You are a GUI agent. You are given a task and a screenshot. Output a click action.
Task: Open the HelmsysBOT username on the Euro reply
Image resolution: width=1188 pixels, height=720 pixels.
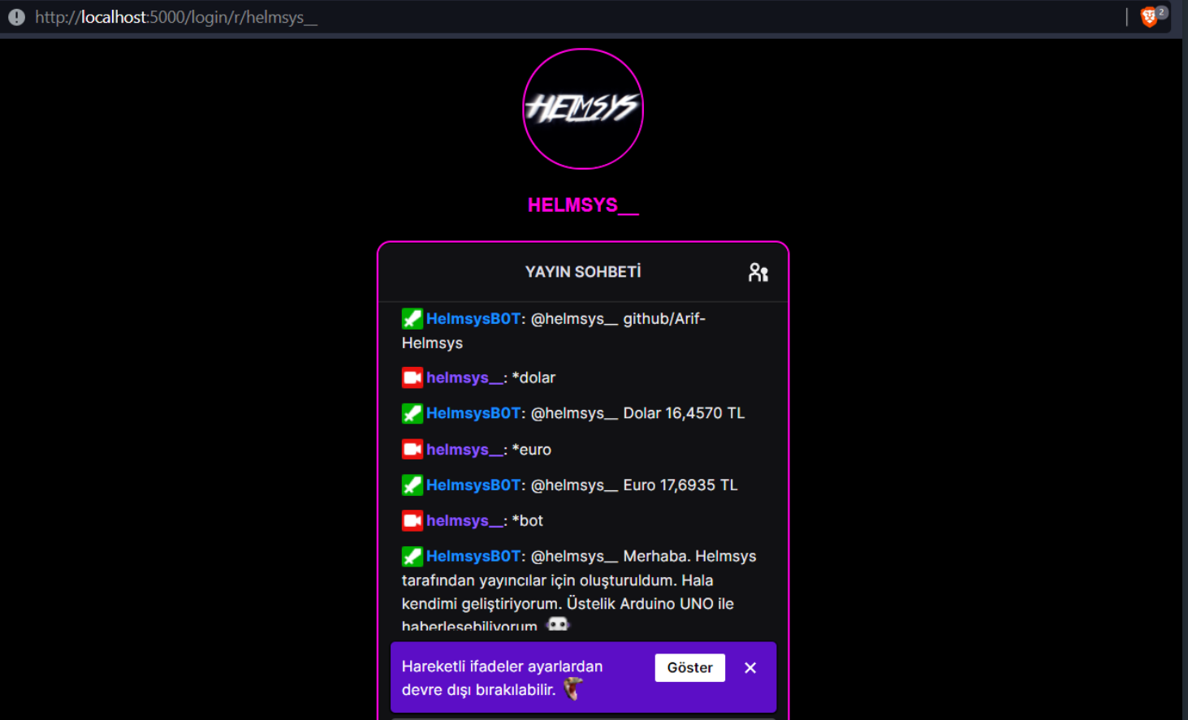tap(473, 485)
